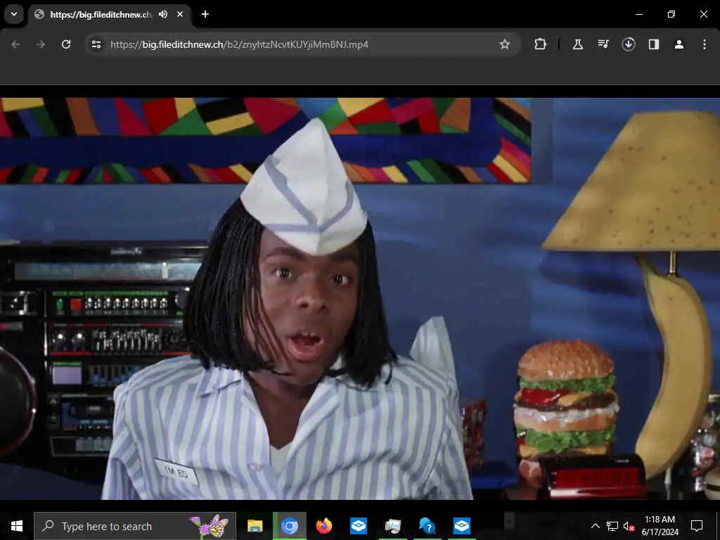
Task: Open the network status tray icon
Action: coord(612,526)
